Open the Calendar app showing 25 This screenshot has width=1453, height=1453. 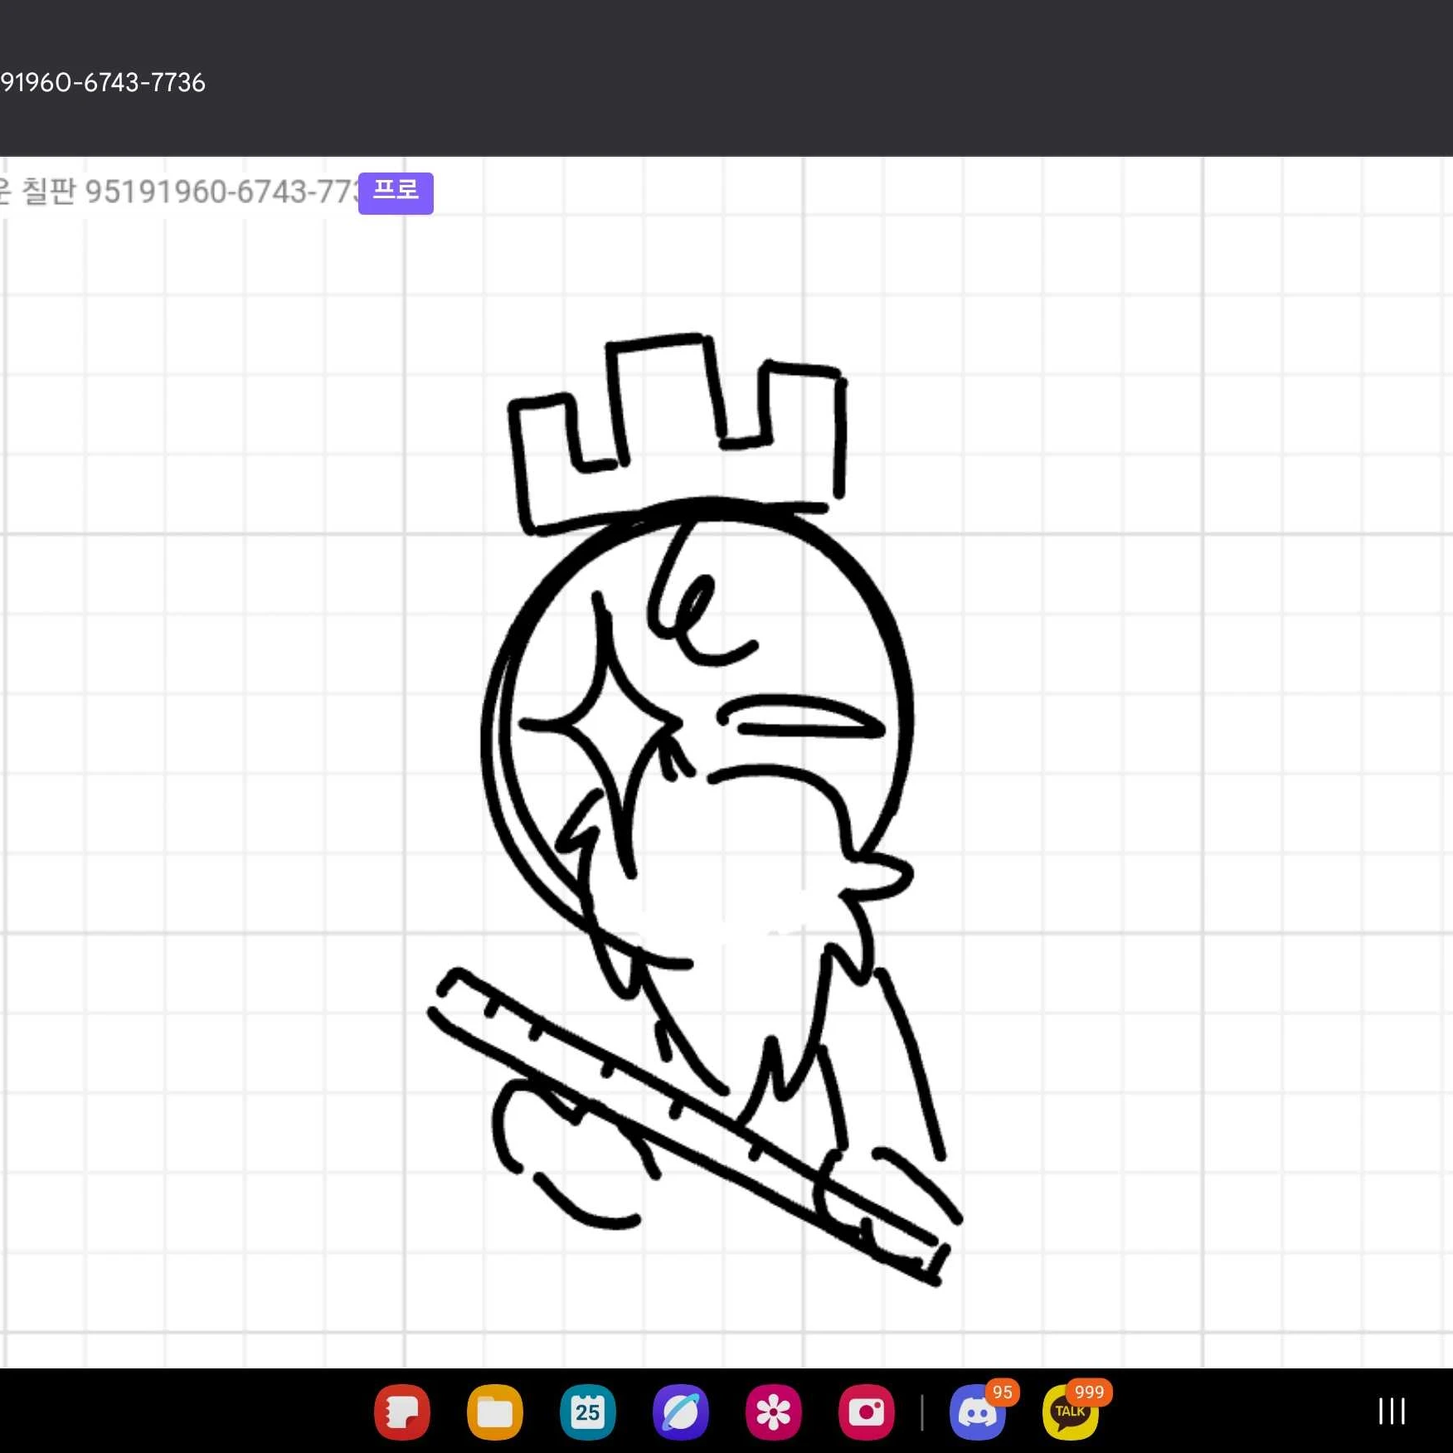coord(588,1412)
